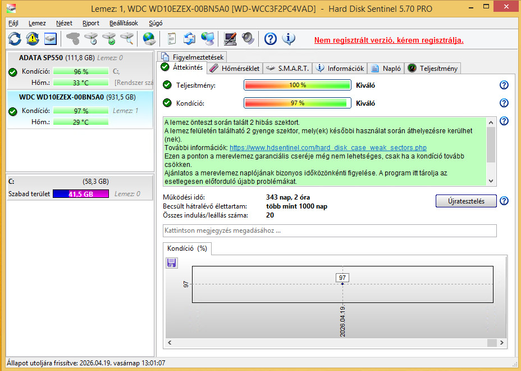This screenshot has height=371, width=521.
Task: Open the Lemez menu
Action: [37, 23]
